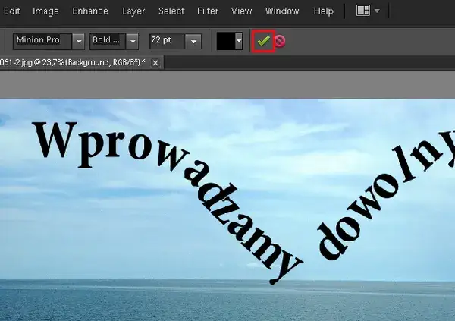Click the 72 pt font size field
Screen dimensions: 455x321
tap(167, 41)
